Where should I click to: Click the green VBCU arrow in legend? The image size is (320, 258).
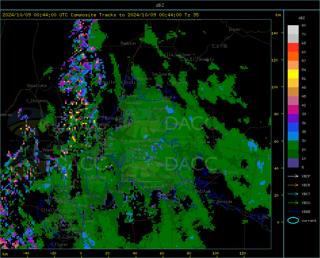[x=293, y=203]
